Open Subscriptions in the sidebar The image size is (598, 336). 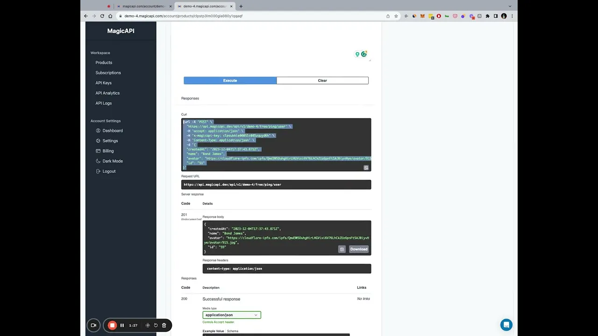108,73
